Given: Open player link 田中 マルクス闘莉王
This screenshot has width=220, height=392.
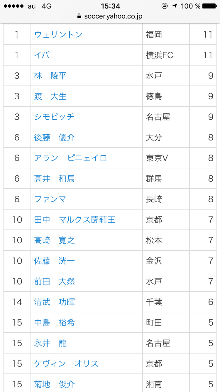Looking at the screenshot, I should [x=75, y=220].
